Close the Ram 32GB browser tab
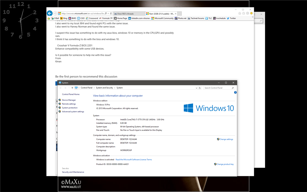Image resolution: width=307 pixels, height=192 pixels. click(x=176, y=14)
